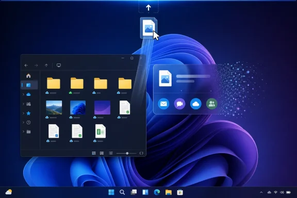Select the mountain lake photo thumbnail
The width and height of the screenshot is (297, 198).
click(54, 107)
